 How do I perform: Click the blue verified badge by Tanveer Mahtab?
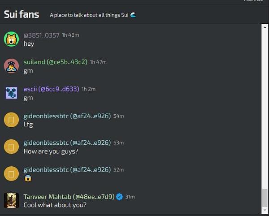[119, 197]
